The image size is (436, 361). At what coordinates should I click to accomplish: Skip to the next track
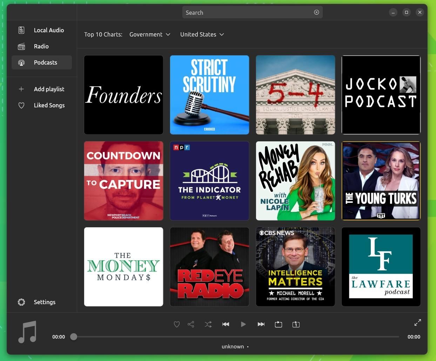click(x=261, y=324)
